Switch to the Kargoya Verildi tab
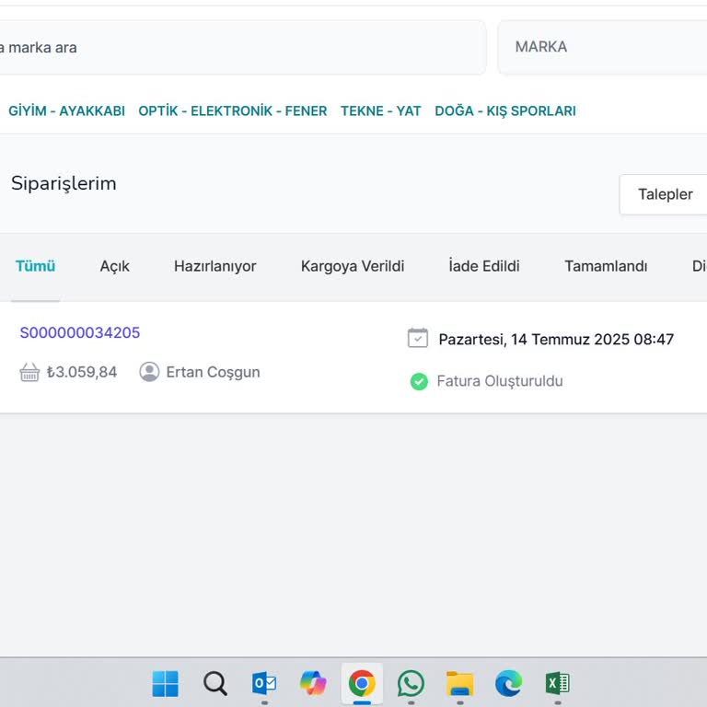This screenshot has height=707, width=707. (353, 266)
